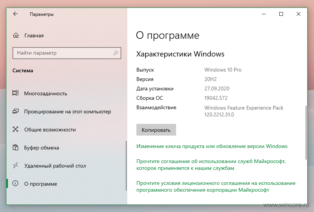The height and width of the screenshot is (212, 314).
Task: Open the product key change link
Action: [x=212, y=146]
